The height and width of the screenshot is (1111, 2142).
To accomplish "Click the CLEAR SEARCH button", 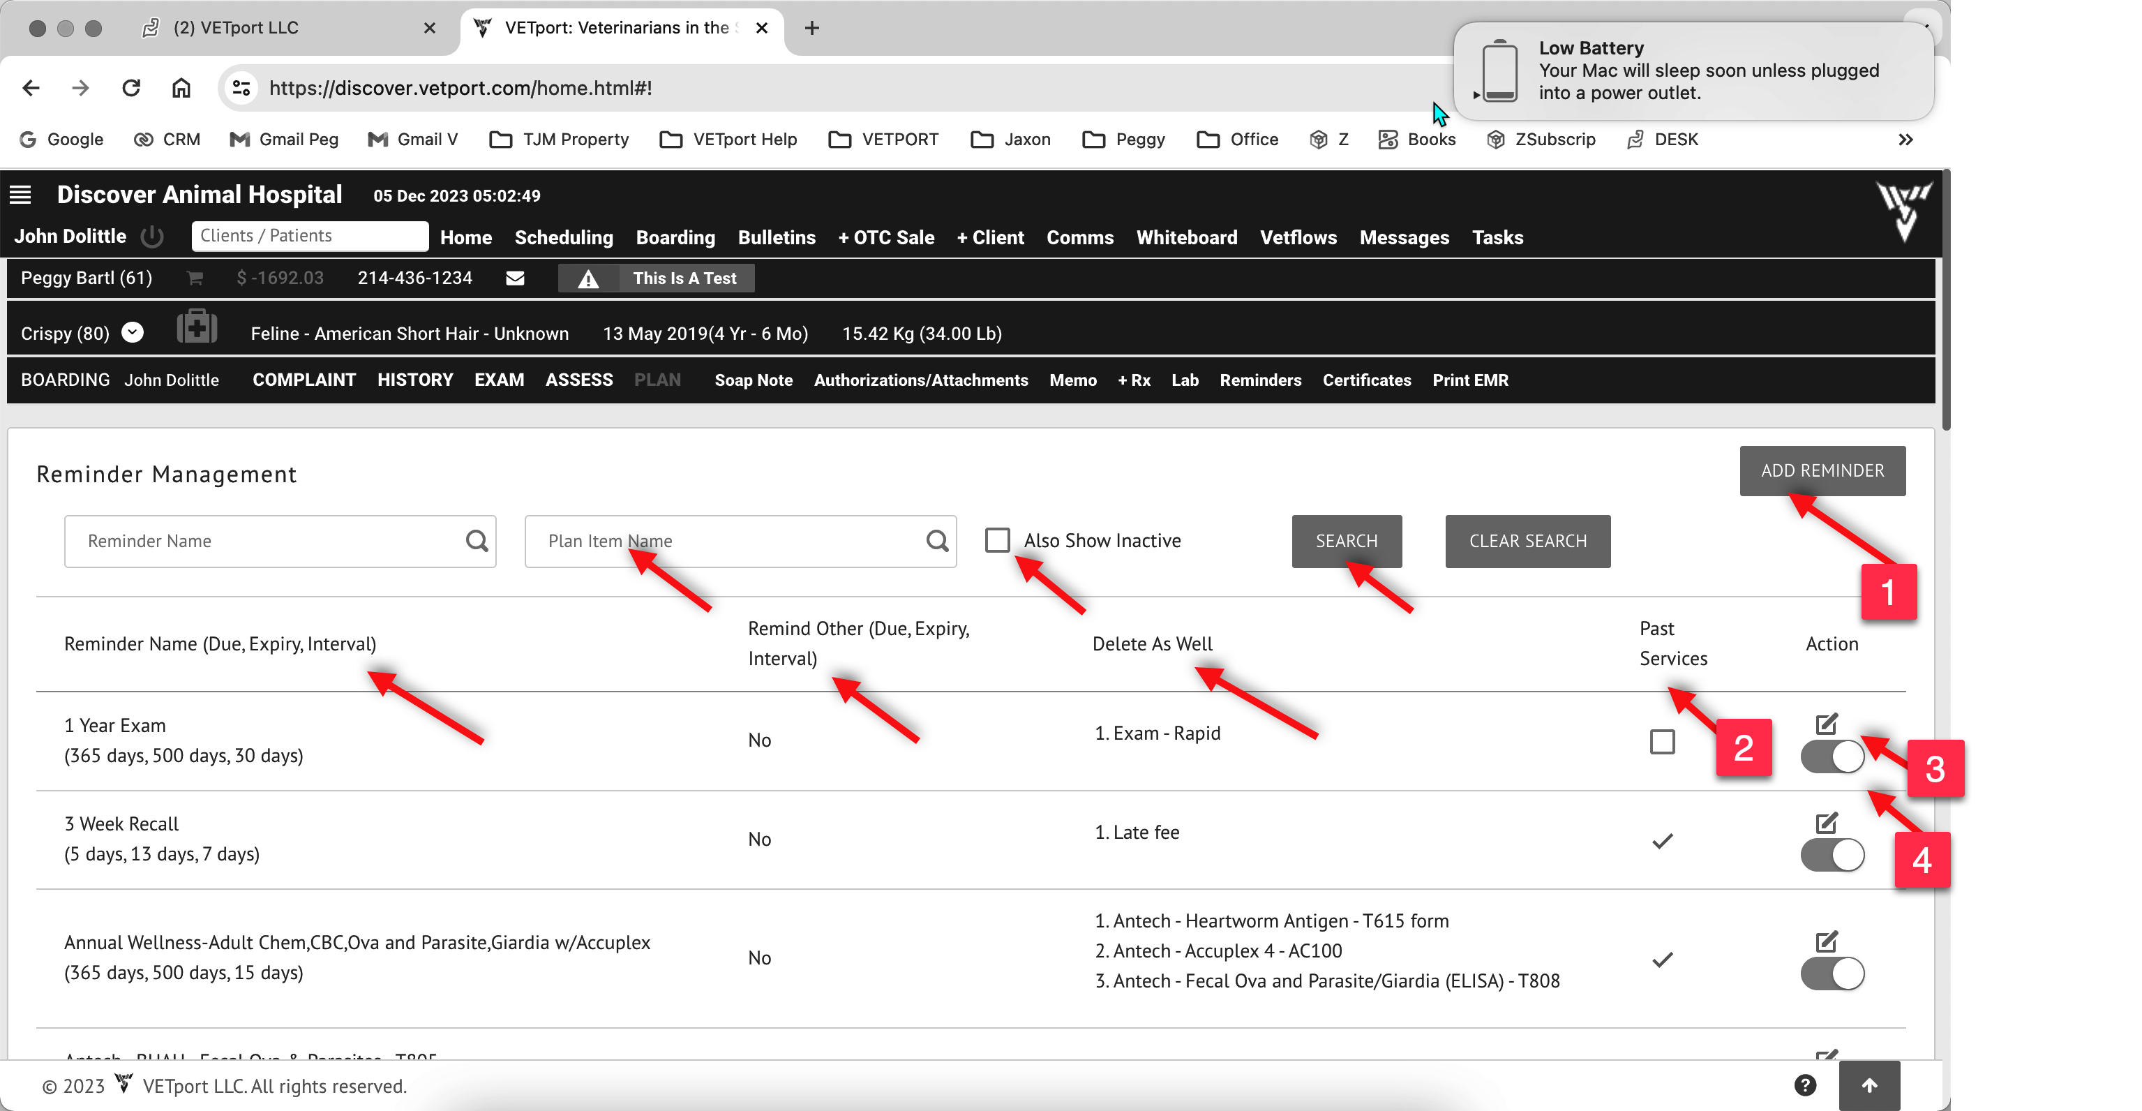I will tap(1527, 541).
